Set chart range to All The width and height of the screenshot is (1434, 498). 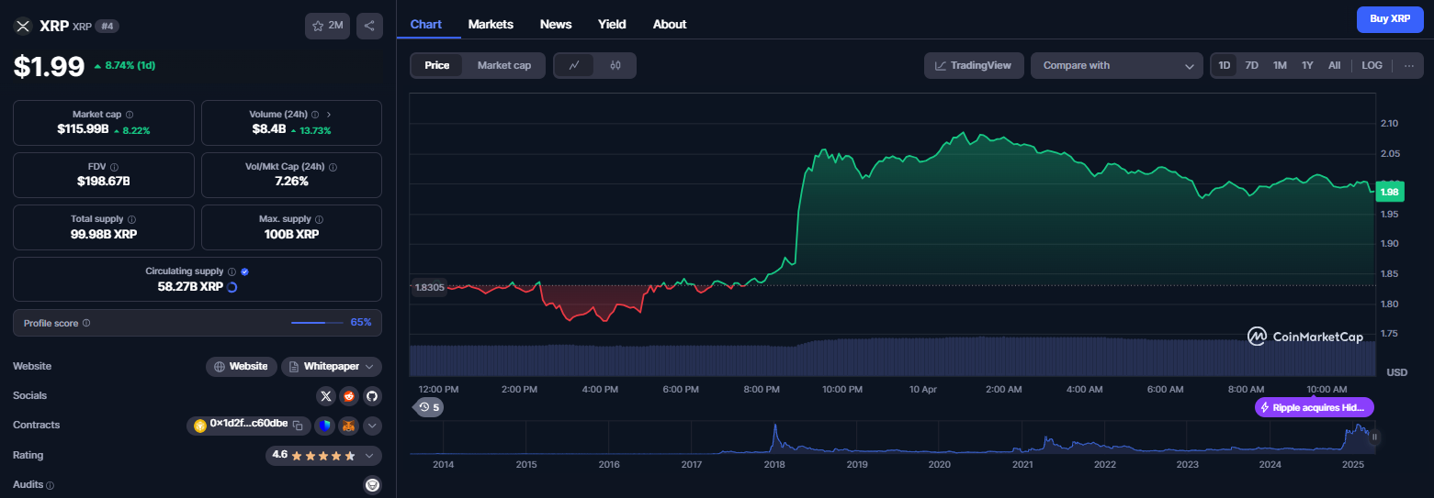pos(1334,65)
